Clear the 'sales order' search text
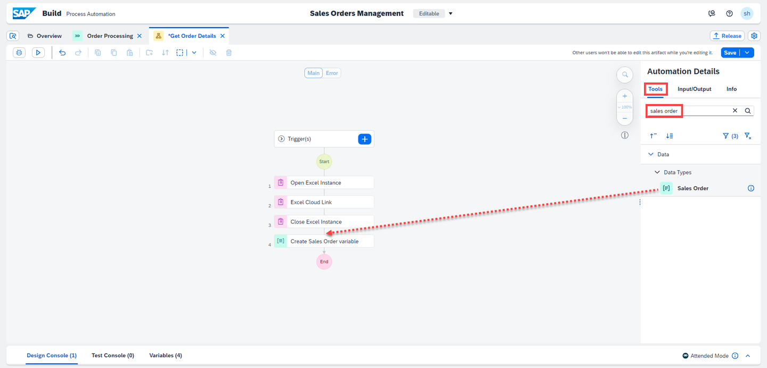The image size is (767, 368). [x=735, y=111]
